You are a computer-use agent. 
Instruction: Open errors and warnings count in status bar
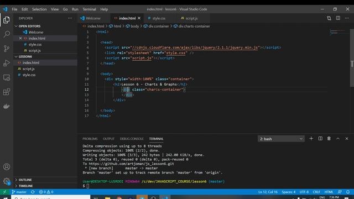tap(46, 192)
